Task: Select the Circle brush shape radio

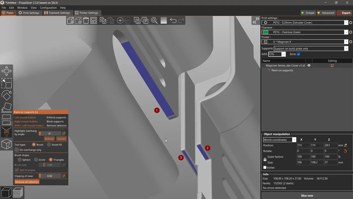Action: pos(36,160)
